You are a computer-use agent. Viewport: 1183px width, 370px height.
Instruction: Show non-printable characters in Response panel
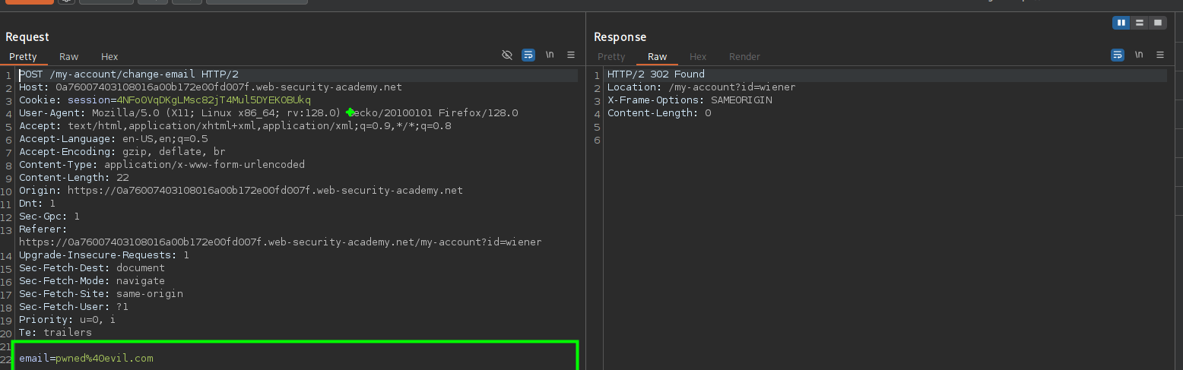coord(1139,55)
